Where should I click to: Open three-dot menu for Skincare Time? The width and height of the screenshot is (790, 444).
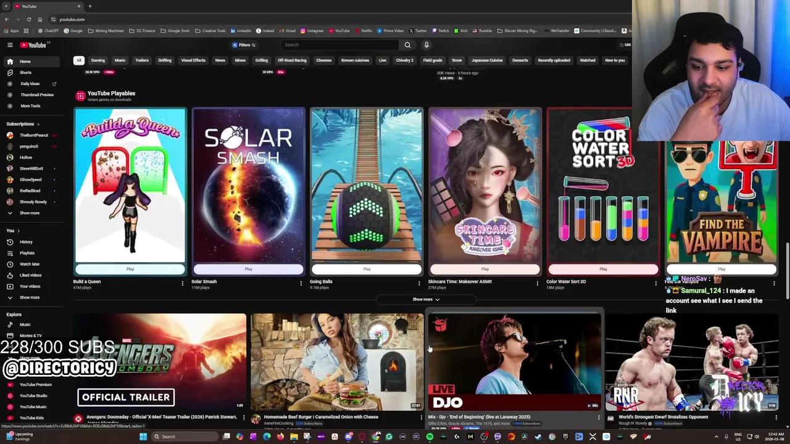coord(537,283)
